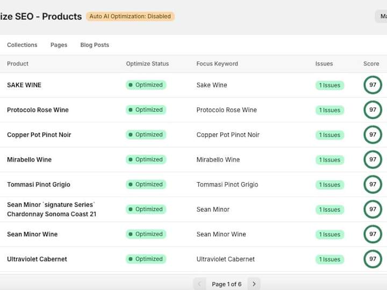Image resolution: width=387 pixels, height=290 pixels.
Task: View 1 Issues for Ultraviolet Cabernet
Action: 329,259
